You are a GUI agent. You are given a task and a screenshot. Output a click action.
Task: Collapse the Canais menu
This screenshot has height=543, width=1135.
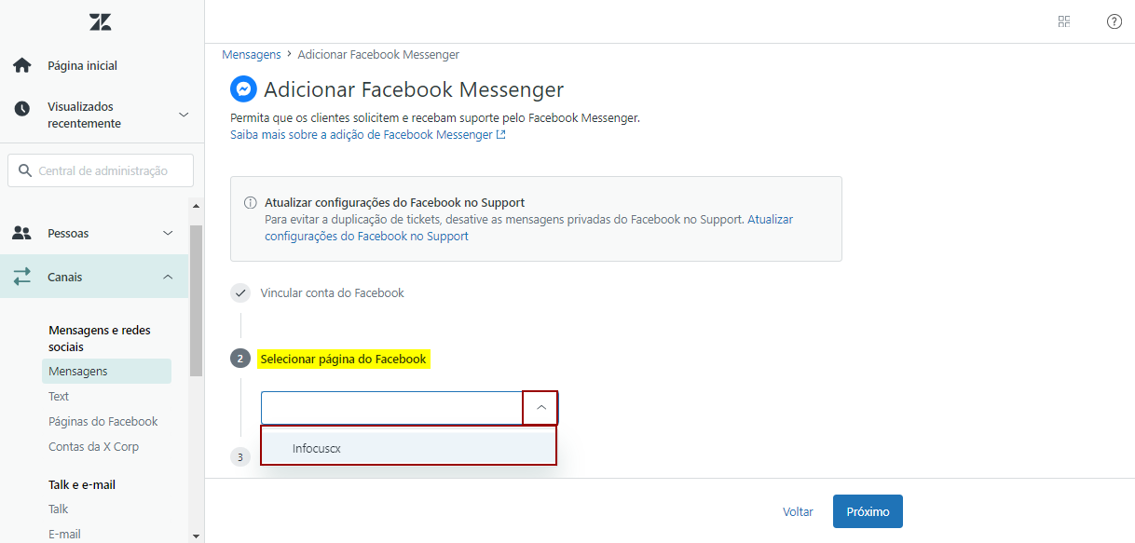[x=168, y=277]
